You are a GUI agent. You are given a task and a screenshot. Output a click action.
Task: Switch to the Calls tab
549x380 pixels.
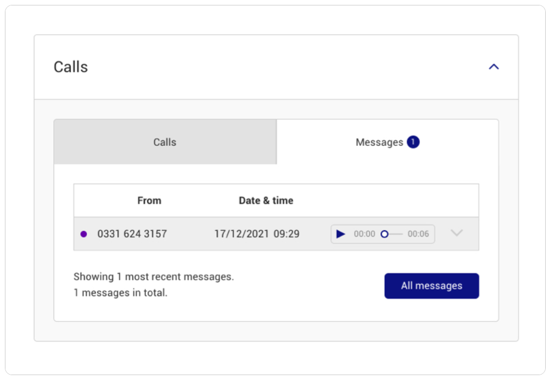pyautogui.click(x=165, y=142)
